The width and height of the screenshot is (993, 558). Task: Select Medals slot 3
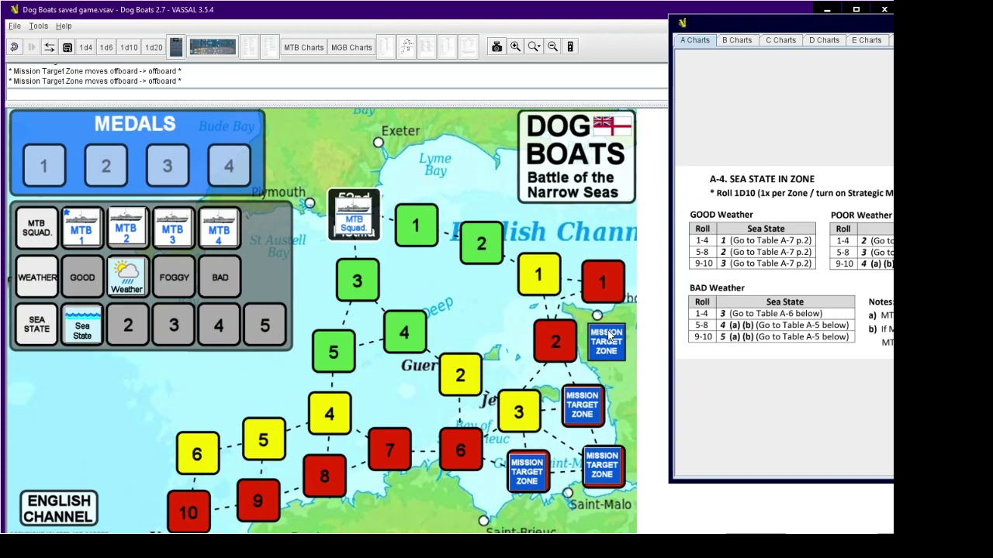coord(168,166)
